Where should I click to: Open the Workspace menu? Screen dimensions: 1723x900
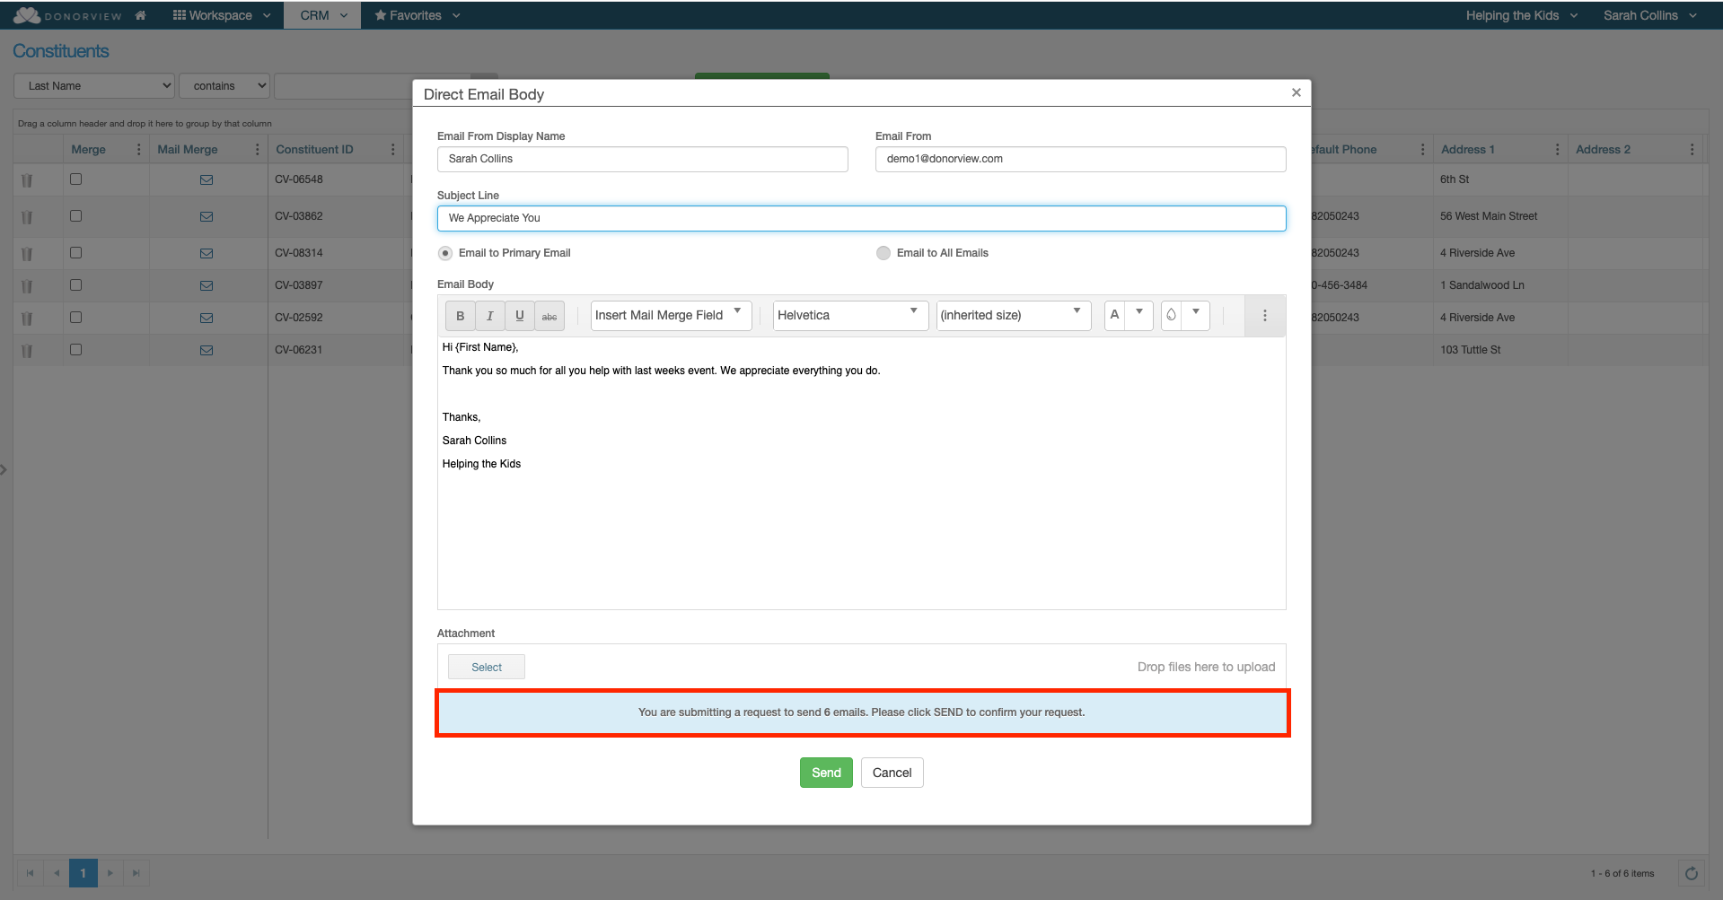(220, 14)
